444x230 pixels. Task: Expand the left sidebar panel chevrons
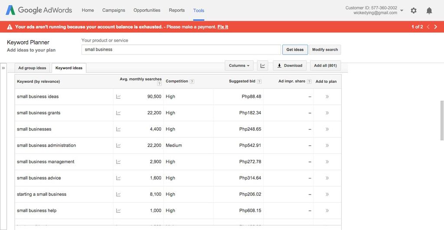coord(3,68)
